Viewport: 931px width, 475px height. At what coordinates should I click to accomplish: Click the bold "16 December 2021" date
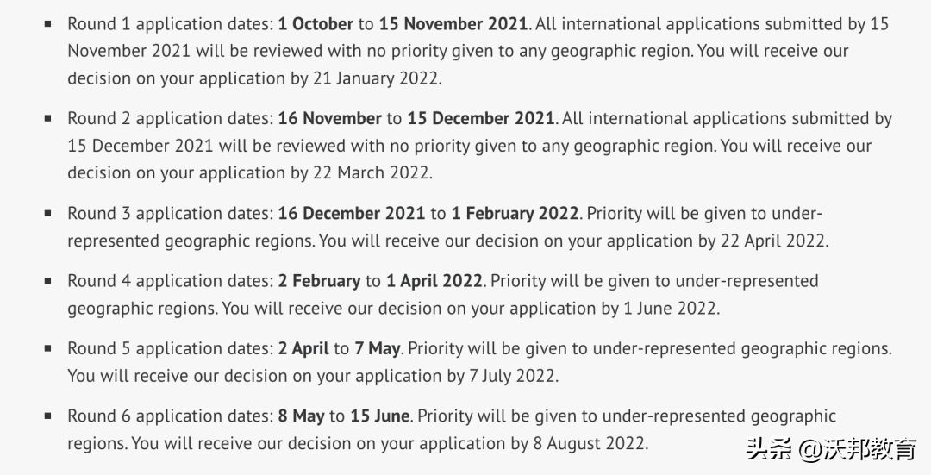[352, 213]
